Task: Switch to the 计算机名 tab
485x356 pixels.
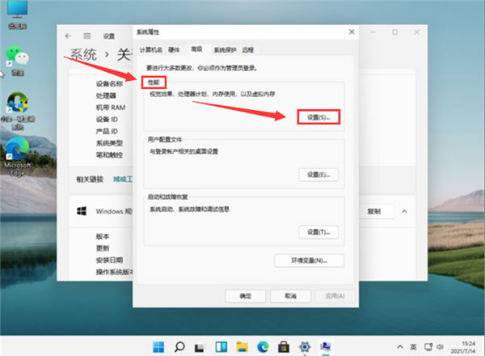Action: point(150,49)
